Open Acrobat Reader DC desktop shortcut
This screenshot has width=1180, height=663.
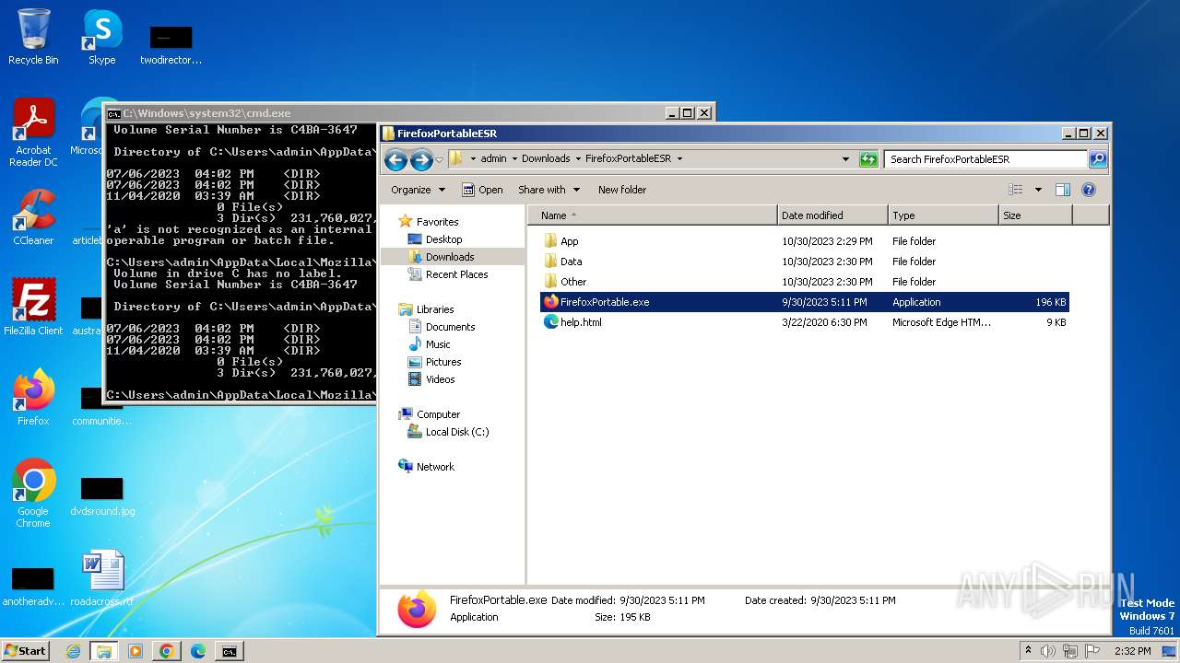pos(33,132)
